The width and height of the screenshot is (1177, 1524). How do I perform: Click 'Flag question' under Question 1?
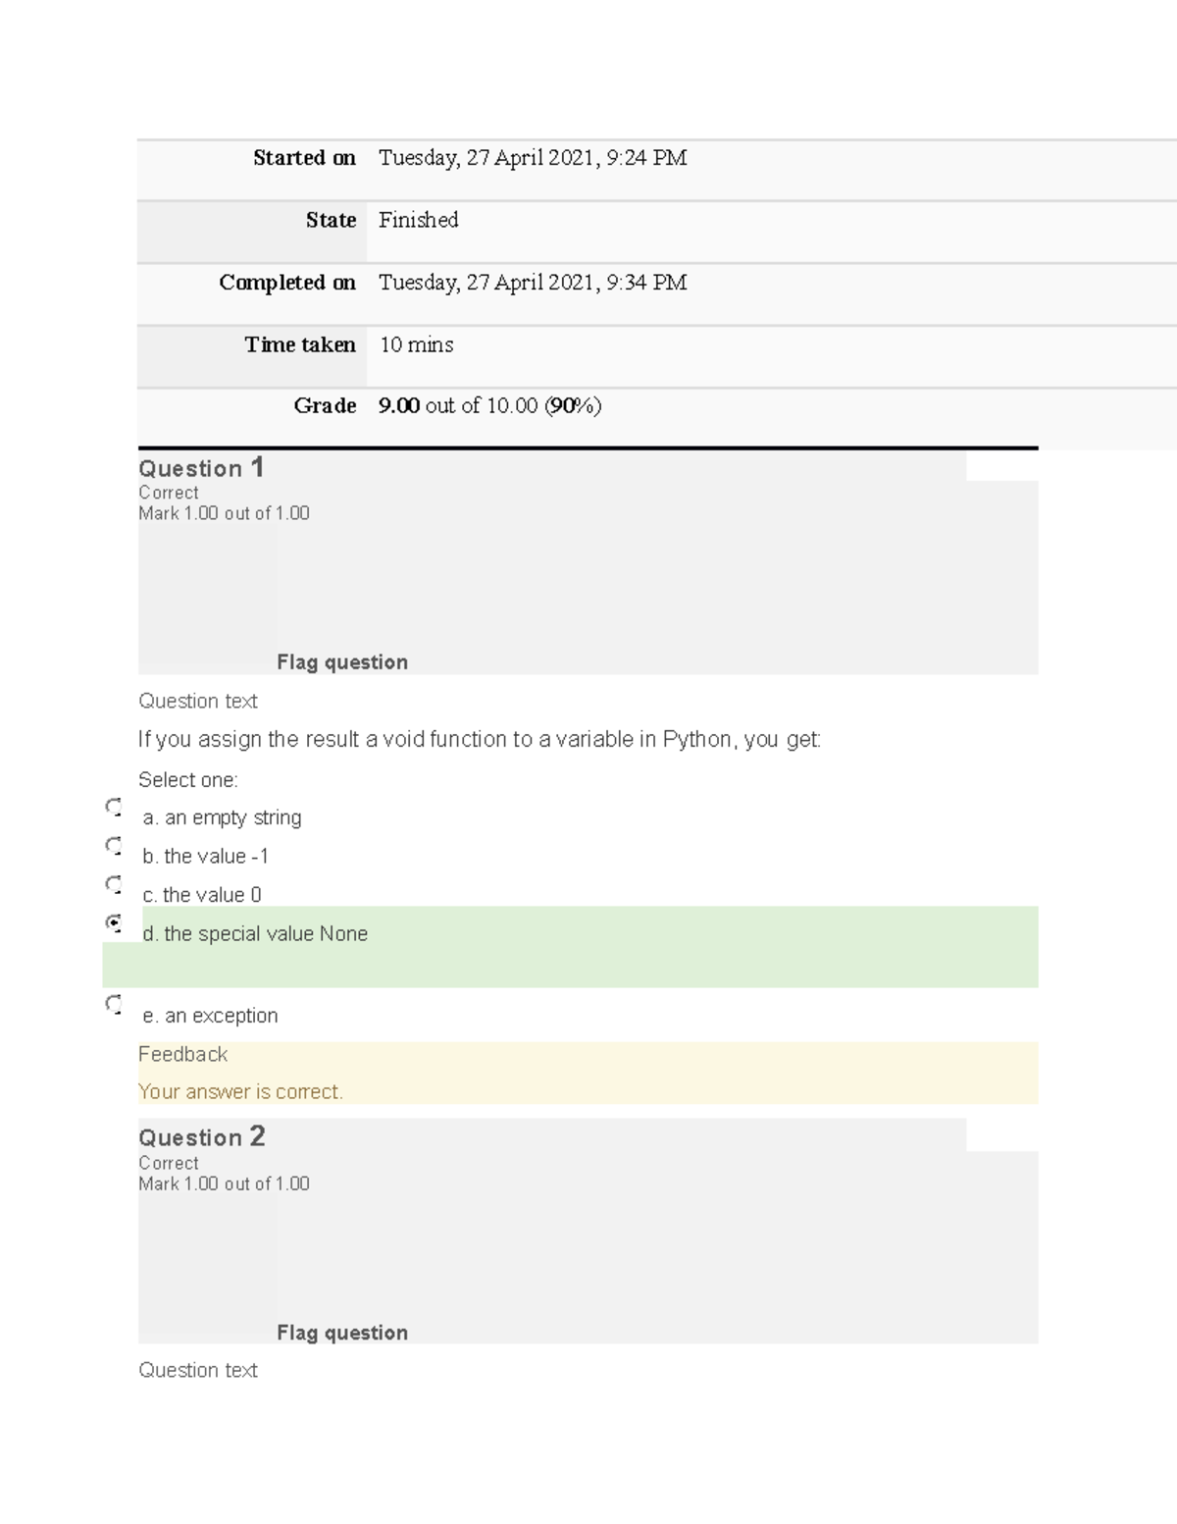(341, 661)
